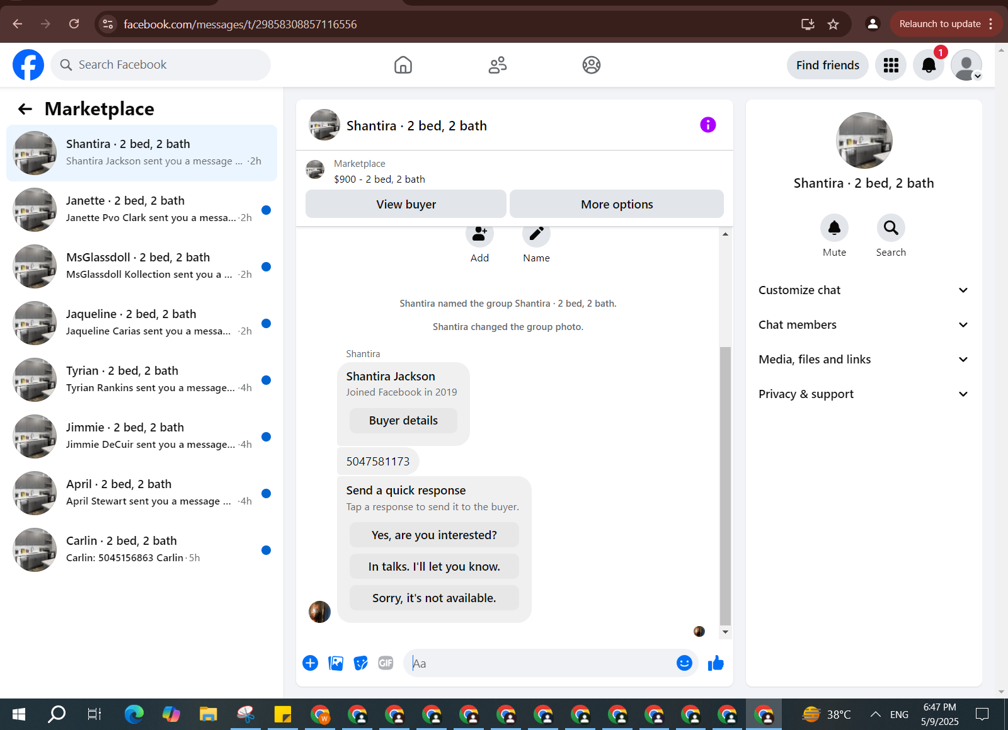Open the emoji picker in message box

[x=684, y=663]
